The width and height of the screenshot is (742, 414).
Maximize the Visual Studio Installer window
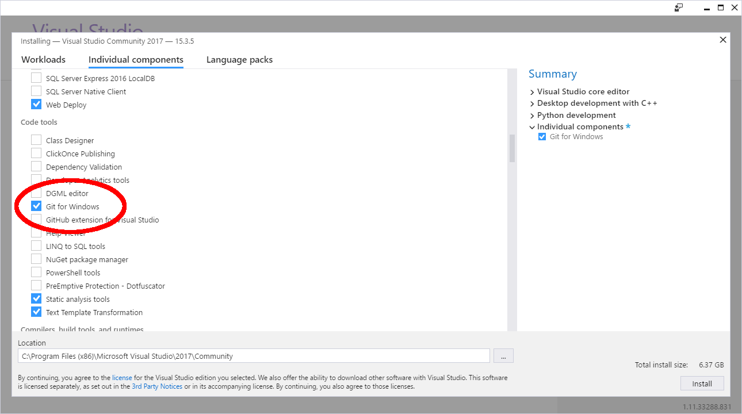coord(721,7)
